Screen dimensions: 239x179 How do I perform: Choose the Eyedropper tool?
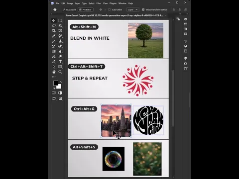pos(54,36)
